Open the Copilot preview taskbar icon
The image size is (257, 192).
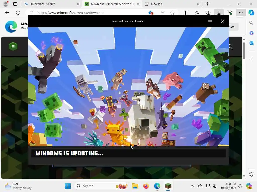tap(249, 186)
